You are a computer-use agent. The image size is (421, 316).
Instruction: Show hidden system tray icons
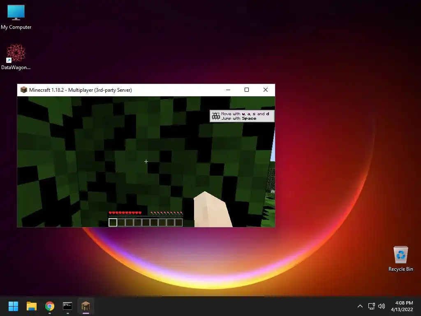(x=360, y=306)
